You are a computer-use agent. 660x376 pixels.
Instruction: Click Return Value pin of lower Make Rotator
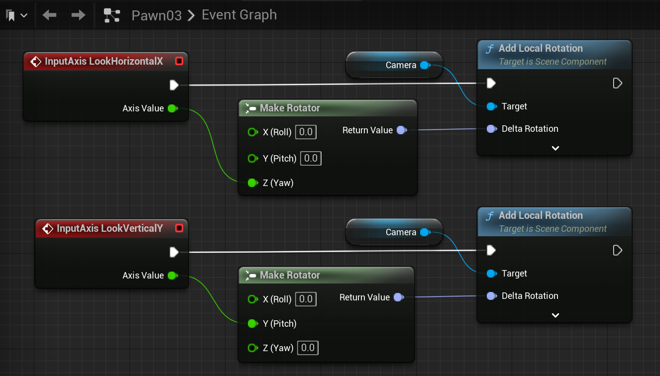[399, 297]
